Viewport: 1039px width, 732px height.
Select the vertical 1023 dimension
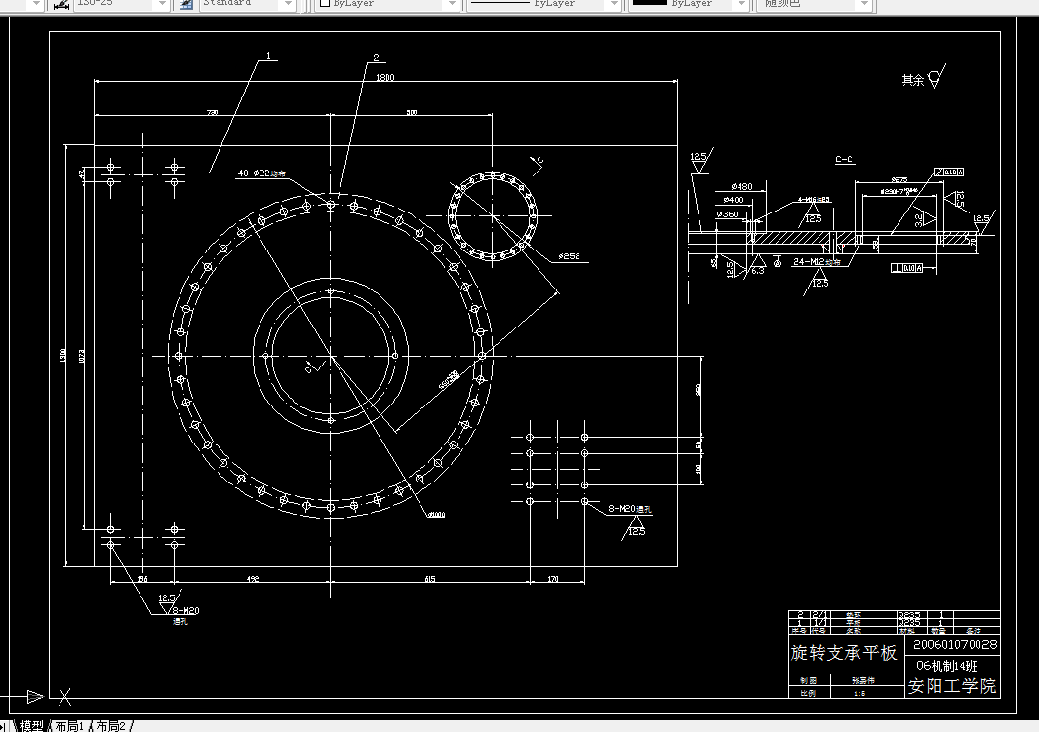tap(82, 356)
